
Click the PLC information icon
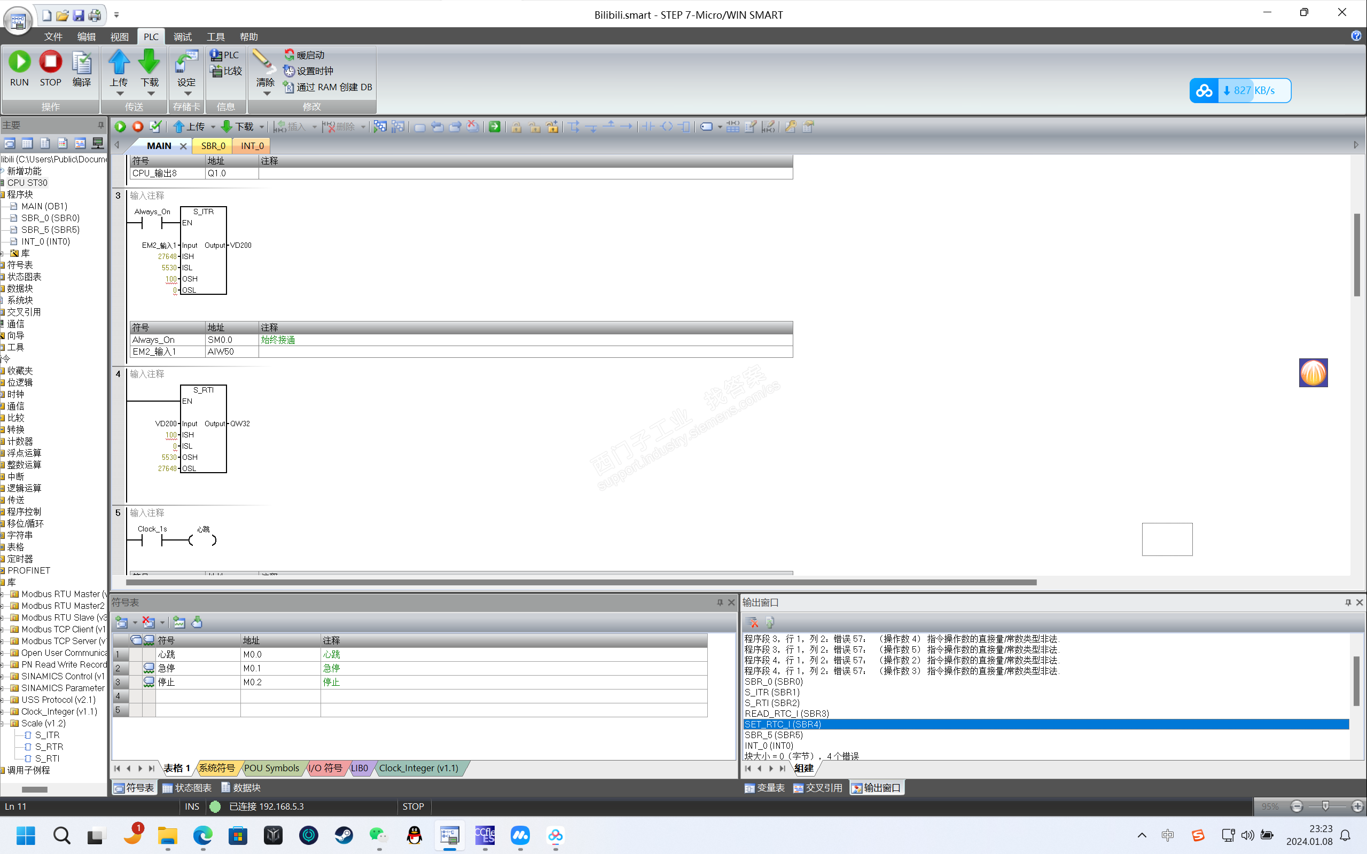[x=216, y=55]
